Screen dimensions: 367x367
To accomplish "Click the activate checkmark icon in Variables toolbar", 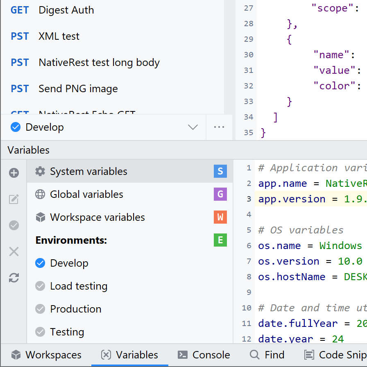I will (14, 225).
